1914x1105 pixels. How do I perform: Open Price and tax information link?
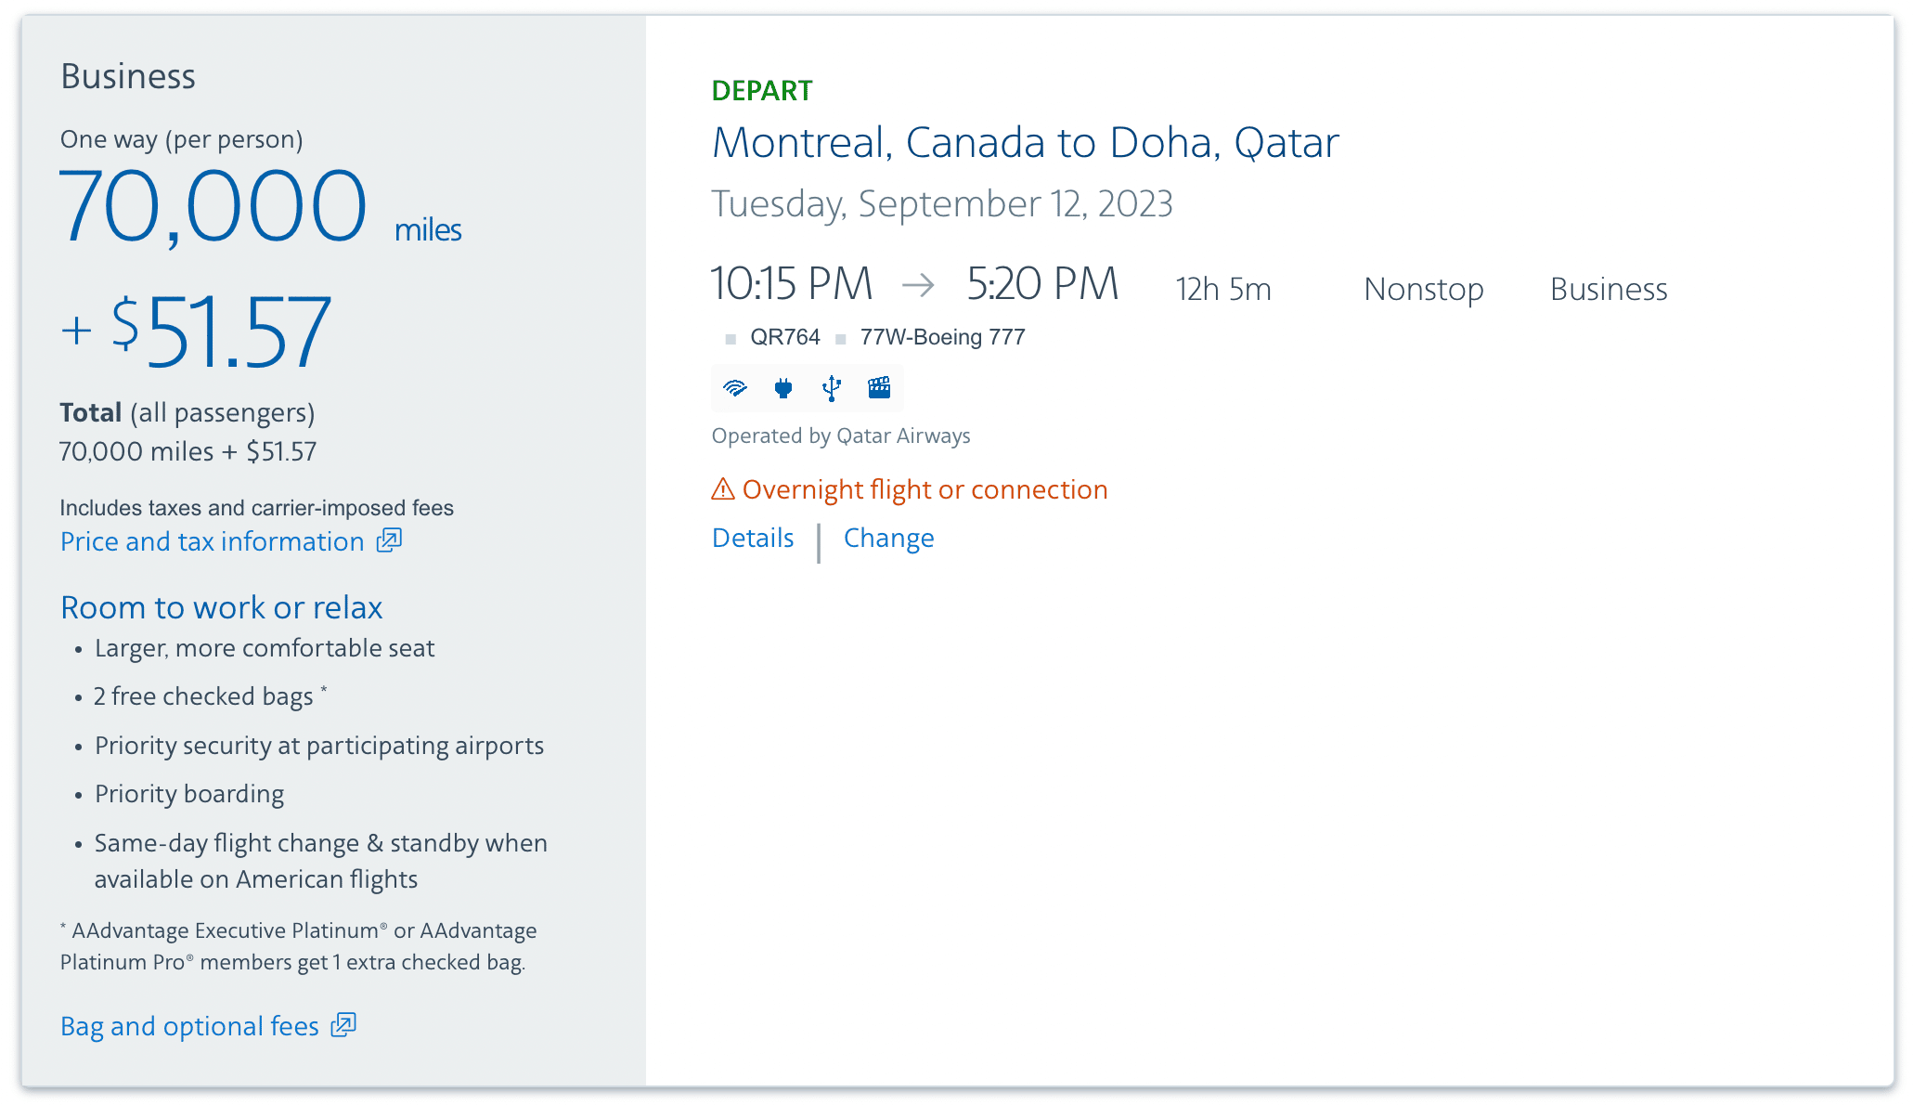coord(213,541)
